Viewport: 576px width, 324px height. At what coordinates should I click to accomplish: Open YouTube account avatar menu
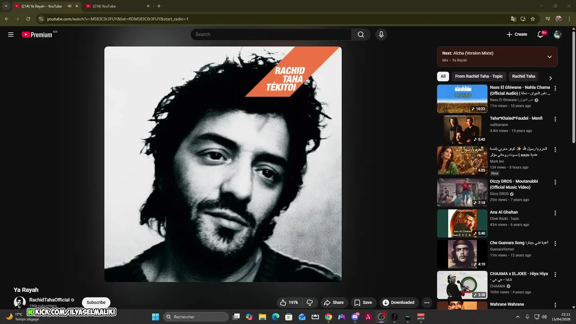pos(558,34)
